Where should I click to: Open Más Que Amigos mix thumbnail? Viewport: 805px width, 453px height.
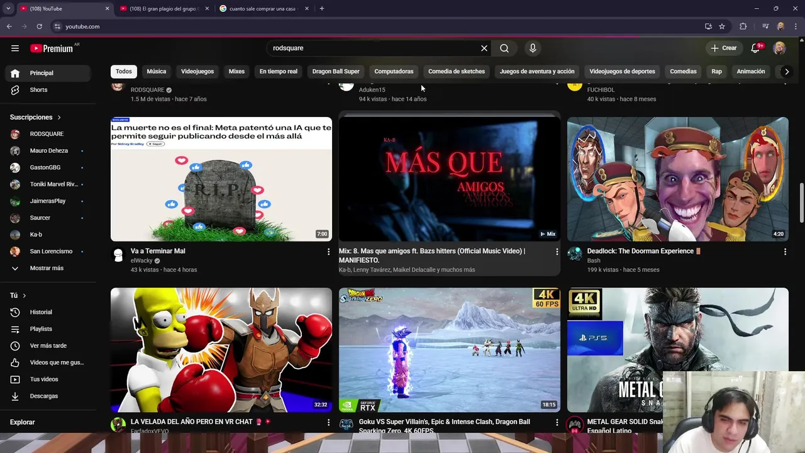pos(450,179)
